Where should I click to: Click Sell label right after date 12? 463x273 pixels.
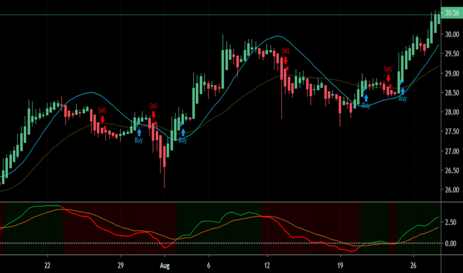pos(286,51)
